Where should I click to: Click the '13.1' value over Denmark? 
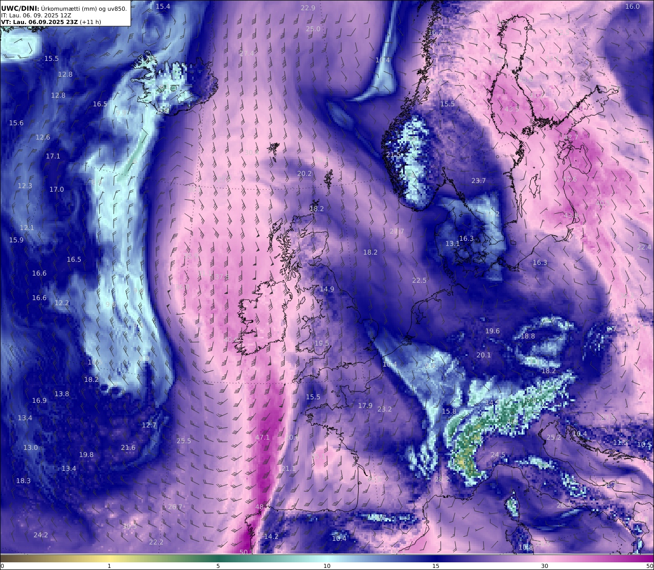tap(453, 243)
